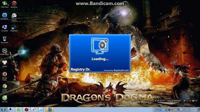The width and height of the screenshot is (200, 112).
Task: Pause the recording in the Bandicam overlay
Action: coord(187,101)
